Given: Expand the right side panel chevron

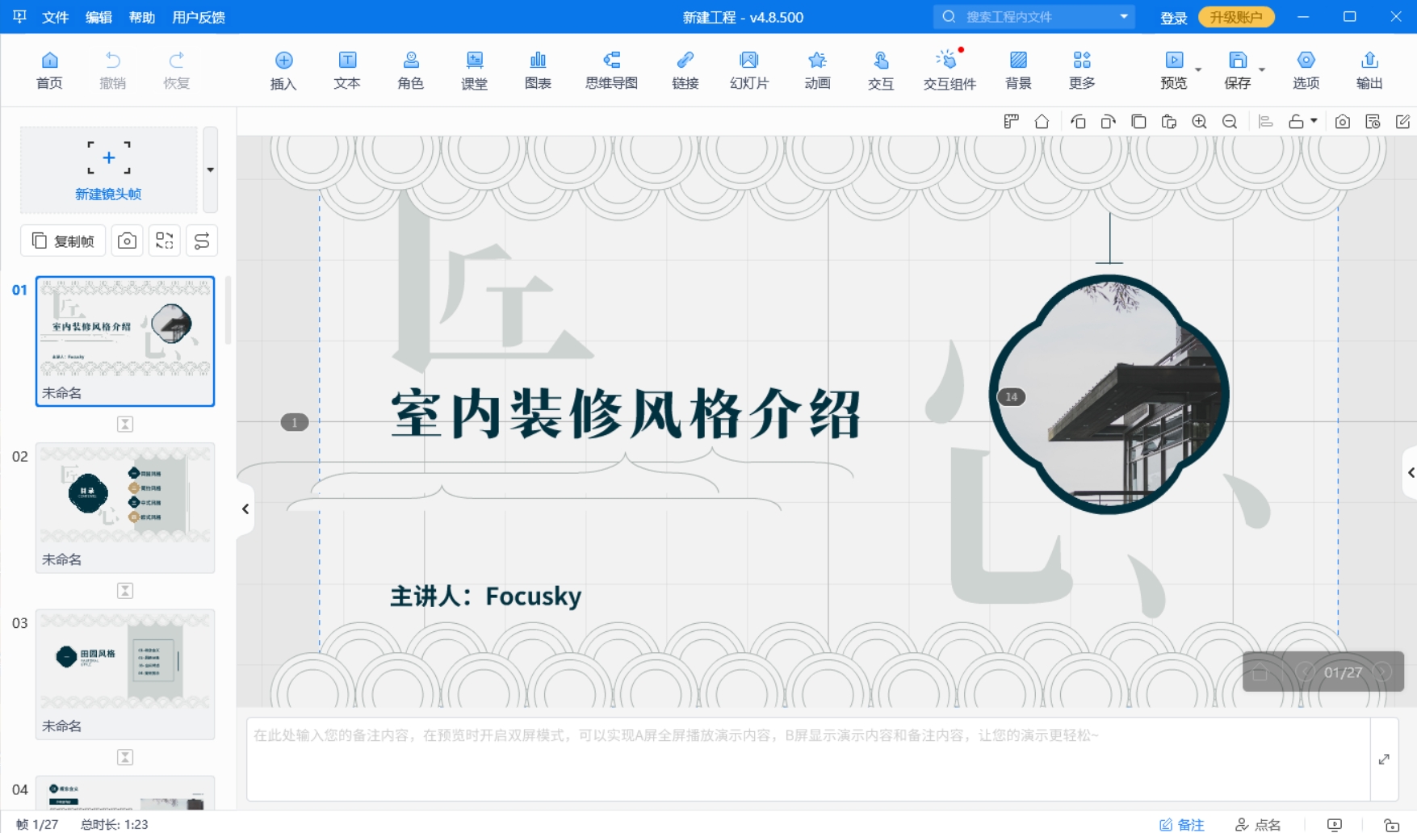Looking at the screenshot, I should coord(1410,473).
